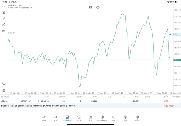Select the crosshair tool in left sidebar
This screenshot has height=126, width=181.
point(4,6)
